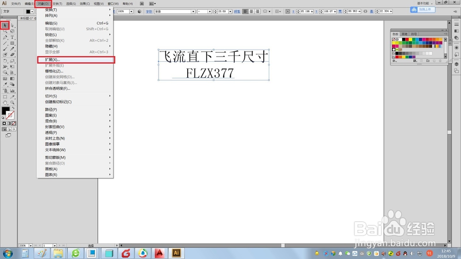The width and height of the screenshot is (461, 259).
Task: Select the Scale tool
Action: [x=12, y=61]
